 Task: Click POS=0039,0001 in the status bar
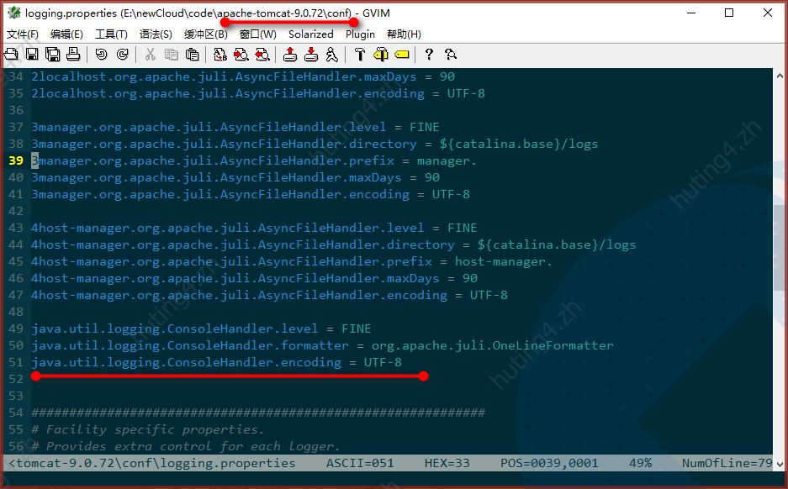click(549, 463)
